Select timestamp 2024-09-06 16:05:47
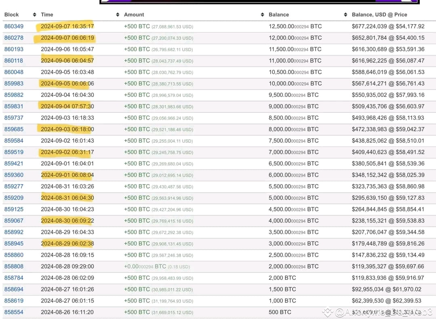The height and width of the screenshot is (321, 436). click(x=67, y=49)
